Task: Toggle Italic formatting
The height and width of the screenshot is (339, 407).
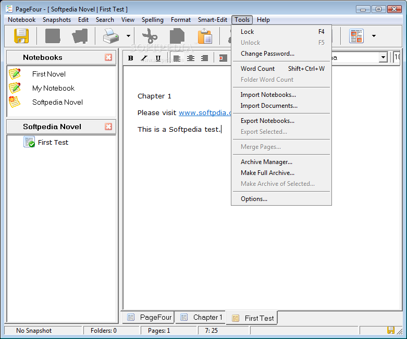Action: click(144, 58)
